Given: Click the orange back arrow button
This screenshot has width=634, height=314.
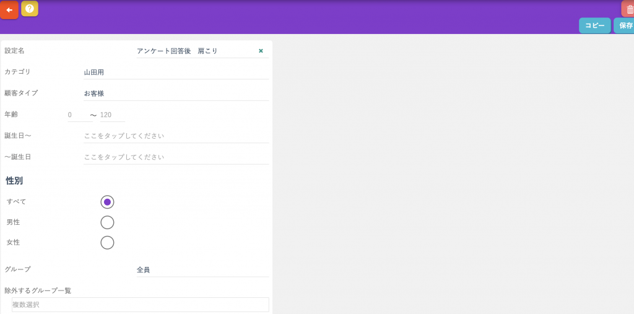Looking at the screenshot, I should (x=9, y=10).
